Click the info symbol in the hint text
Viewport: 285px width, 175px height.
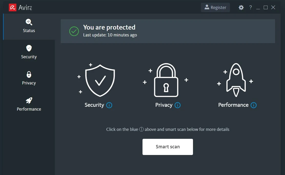pyautogui.click(x=141, y=129)
